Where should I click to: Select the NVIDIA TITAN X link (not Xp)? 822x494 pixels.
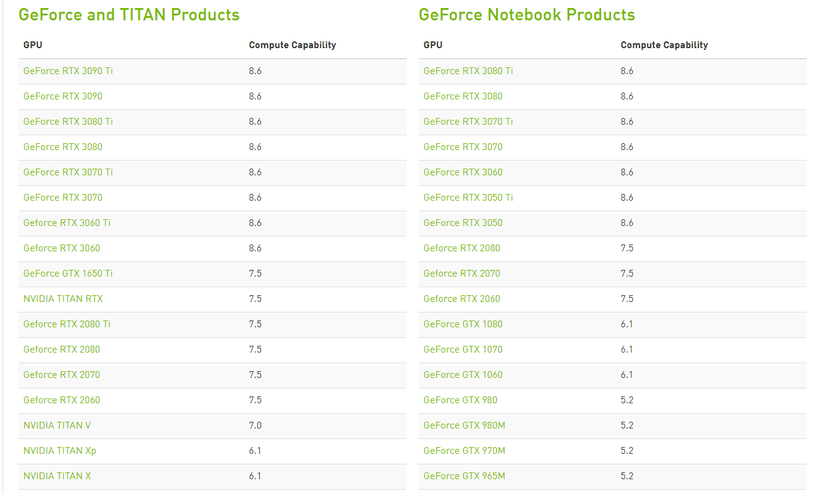[x=58, y=476]
